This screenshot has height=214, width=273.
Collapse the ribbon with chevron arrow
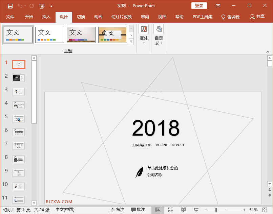click(x=268, y=52)
